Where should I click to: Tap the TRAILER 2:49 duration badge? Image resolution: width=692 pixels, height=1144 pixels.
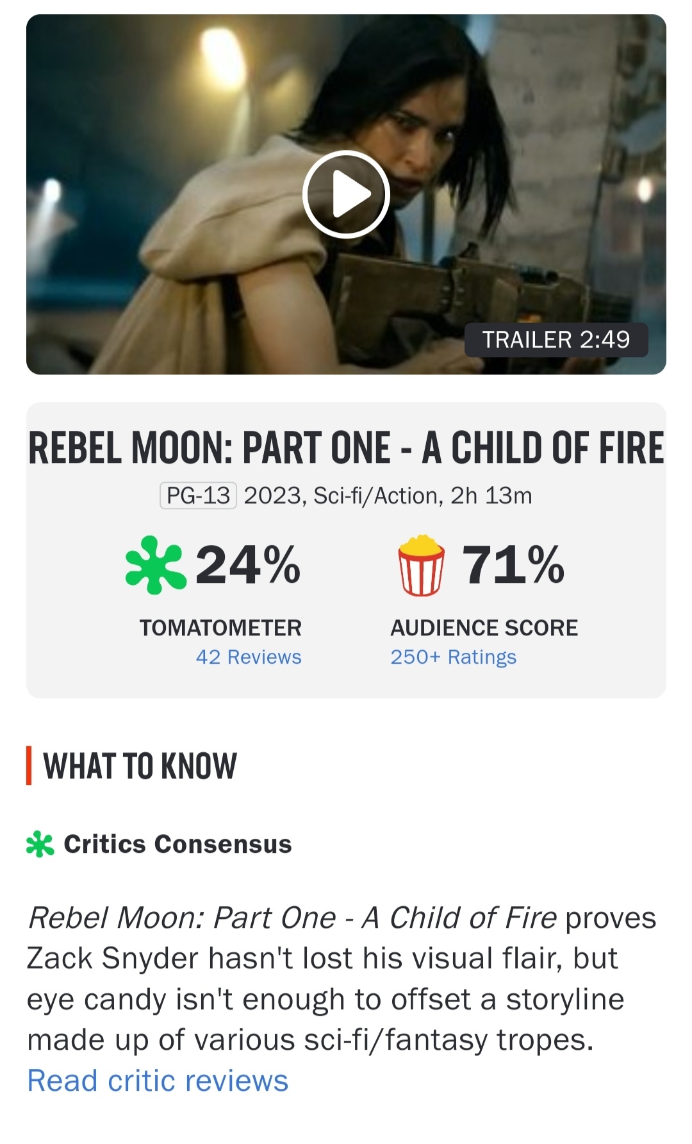coord(556,339)
